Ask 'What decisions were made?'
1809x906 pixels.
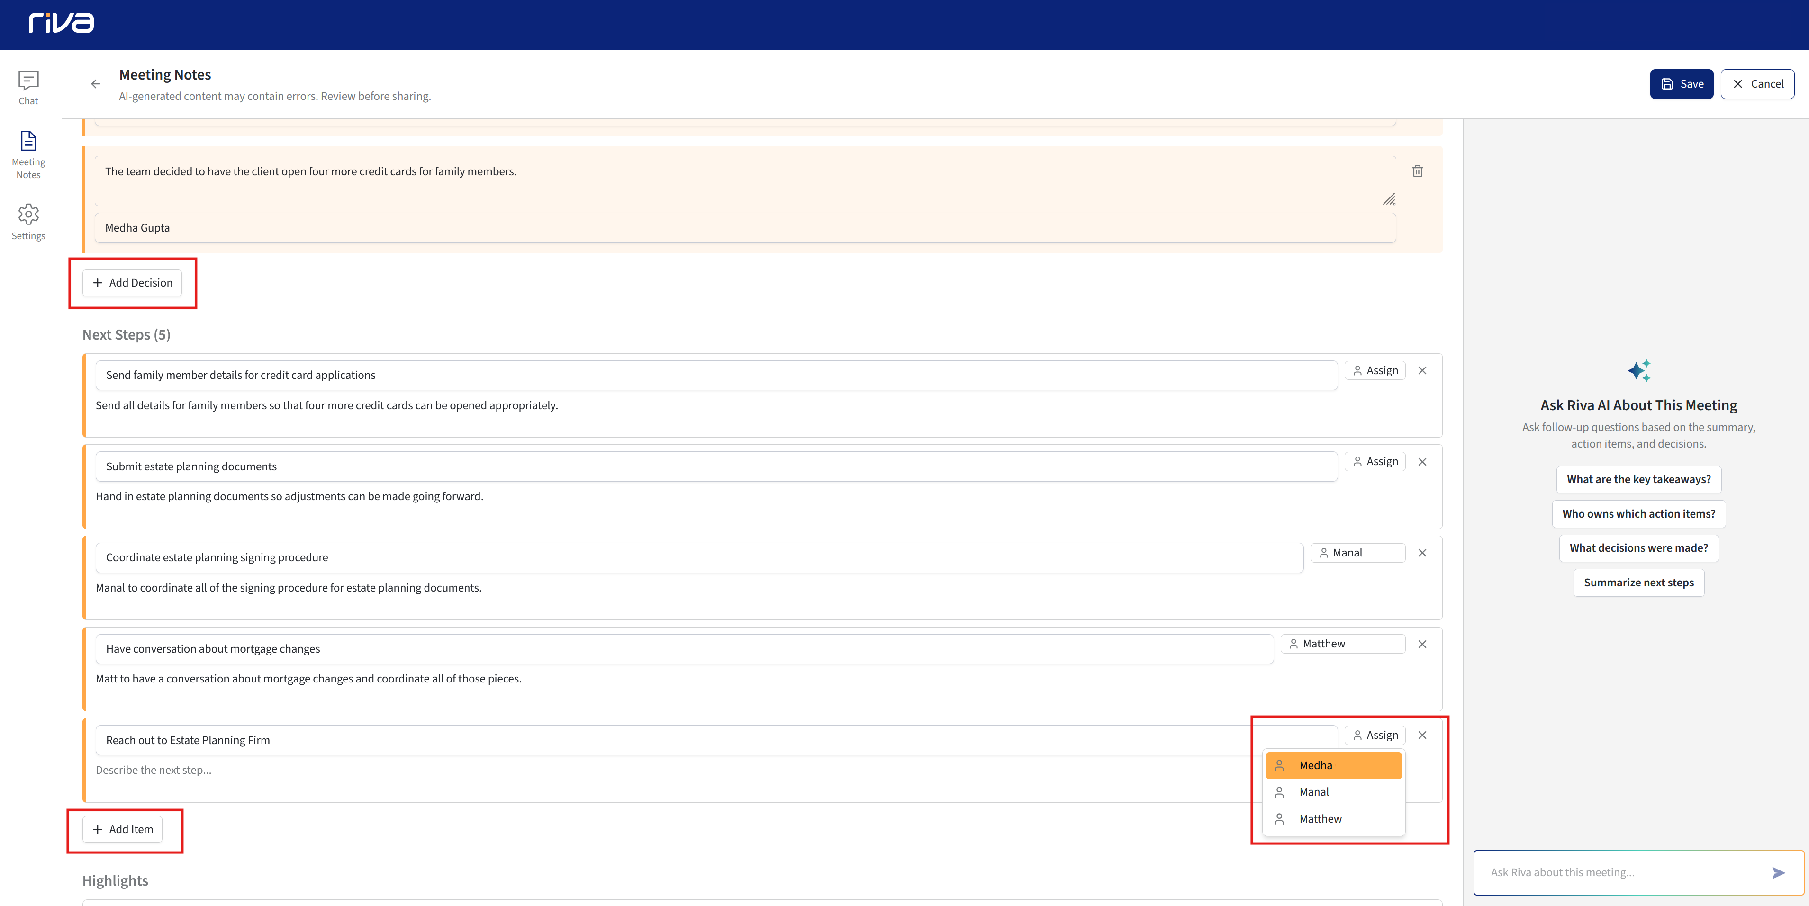pos(1638,548)
